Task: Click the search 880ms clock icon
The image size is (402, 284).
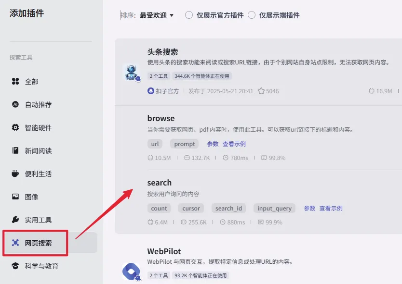Action: coord(223,222)
